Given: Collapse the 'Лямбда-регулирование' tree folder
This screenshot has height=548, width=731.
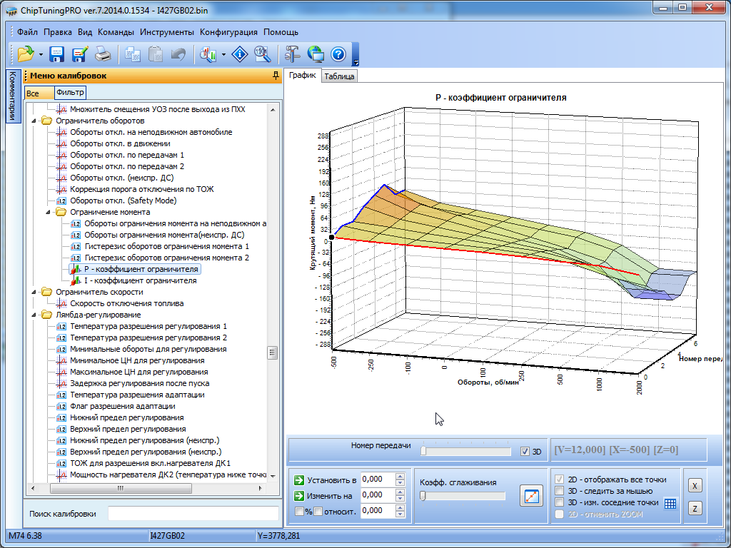Looking at the screenshot, I should (x=35, y=315).
